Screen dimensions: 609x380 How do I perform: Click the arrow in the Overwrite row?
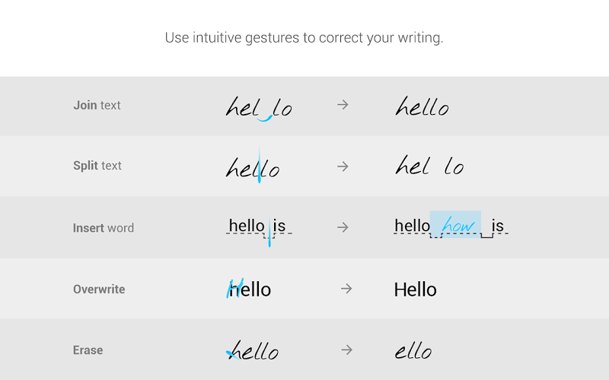point(346,289)
